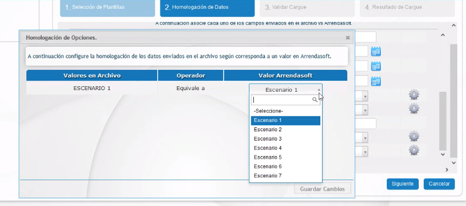466x206 pixels.
Task: Switch to step 3 Validar Cargue
Action: click(307, 8)
